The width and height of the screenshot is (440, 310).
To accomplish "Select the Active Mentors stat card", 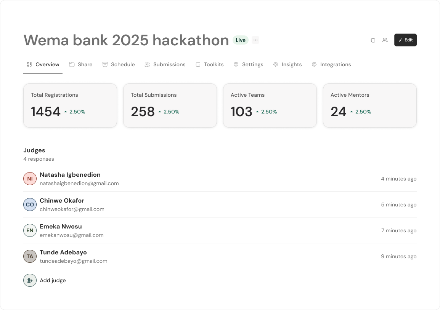I will click(x=369, y=105).
